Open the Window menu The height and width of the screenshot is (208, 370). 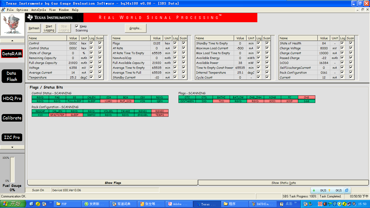64,10
